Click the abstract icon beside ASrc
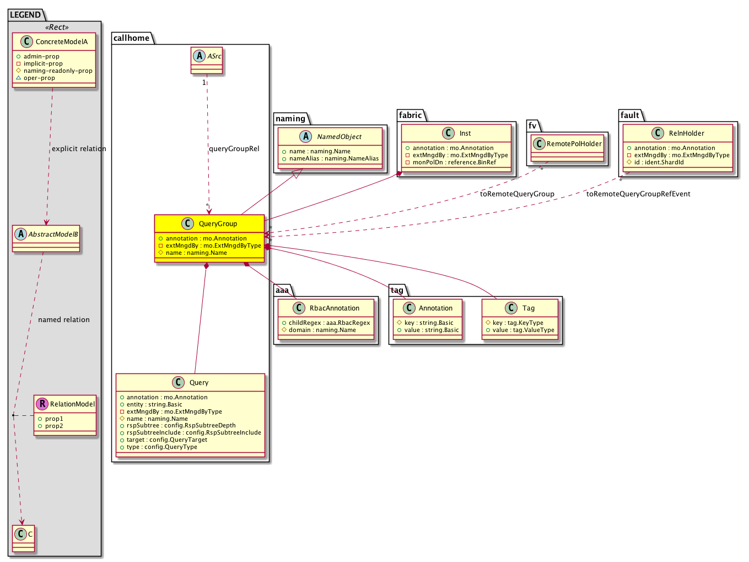 click(199, 56)
